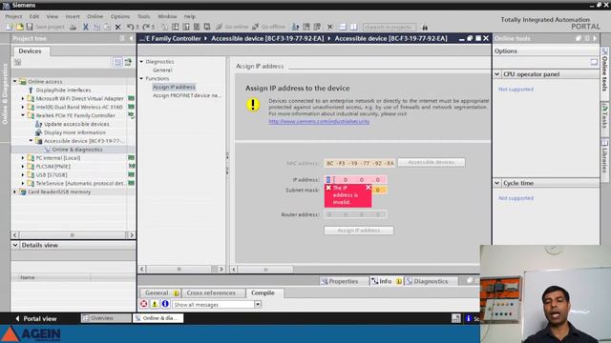Click the Split editor space vertically icon
Viewport: 611px width, 343px height.
tap(353, 27)
